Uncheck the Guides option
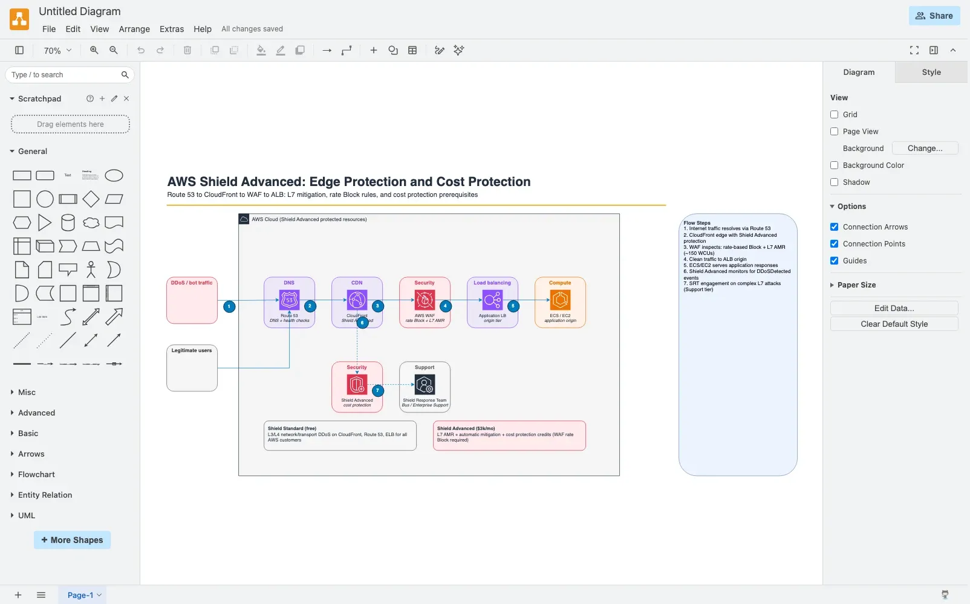The width and height of the screenshot is (970, 604). click(835, 261)
